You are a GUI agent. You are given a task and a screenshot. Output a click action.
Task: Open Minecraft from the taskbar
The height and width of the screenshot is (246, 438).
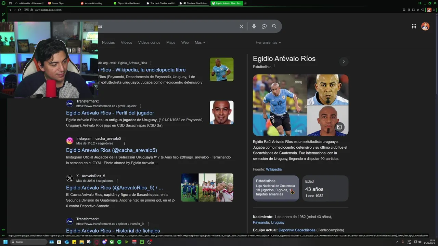[x=142, y=242]
